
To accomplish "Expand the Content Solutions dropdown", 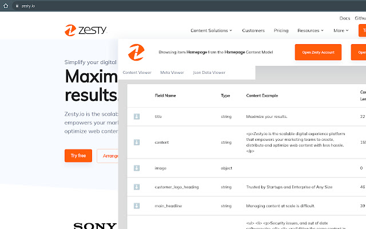I will (211, 30).
